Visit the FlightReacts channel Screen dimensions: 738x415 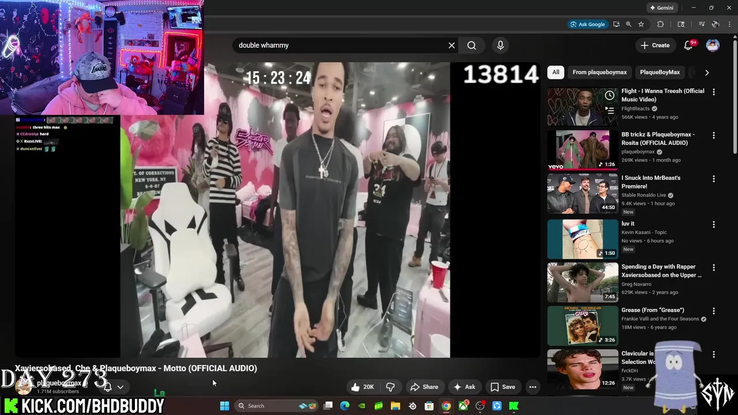(x=635, y=108)
